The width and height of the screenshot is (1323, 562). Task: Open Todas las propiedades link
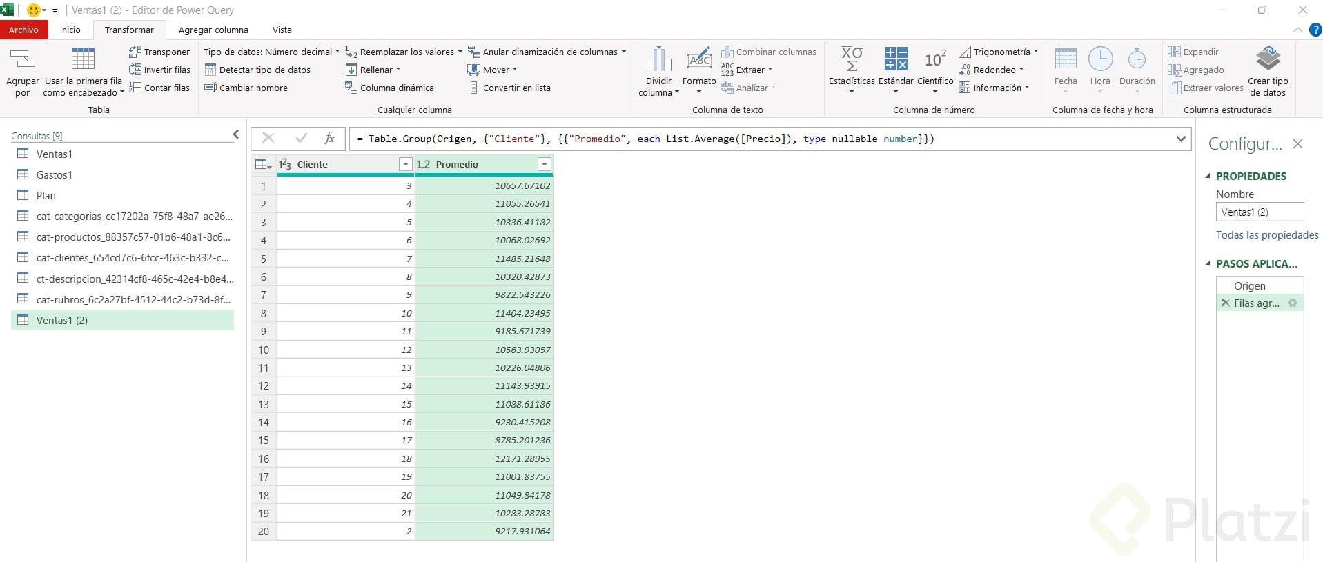pyautogui.click(x=1267, y=235)
